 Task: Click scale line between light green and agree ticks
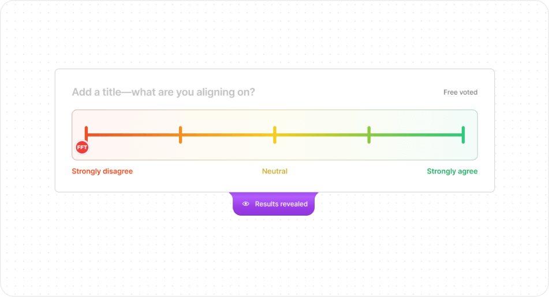point(416,135)
